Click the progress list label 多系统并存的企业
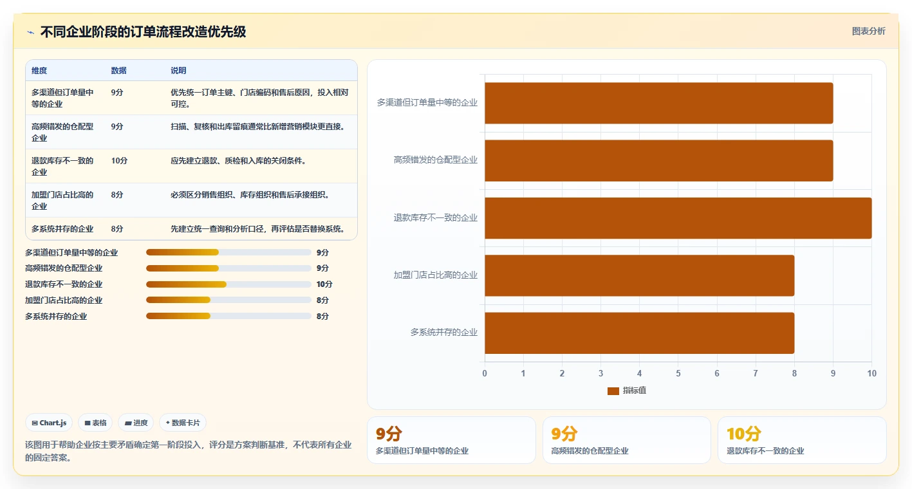912x489 pixels. point(56,317)
